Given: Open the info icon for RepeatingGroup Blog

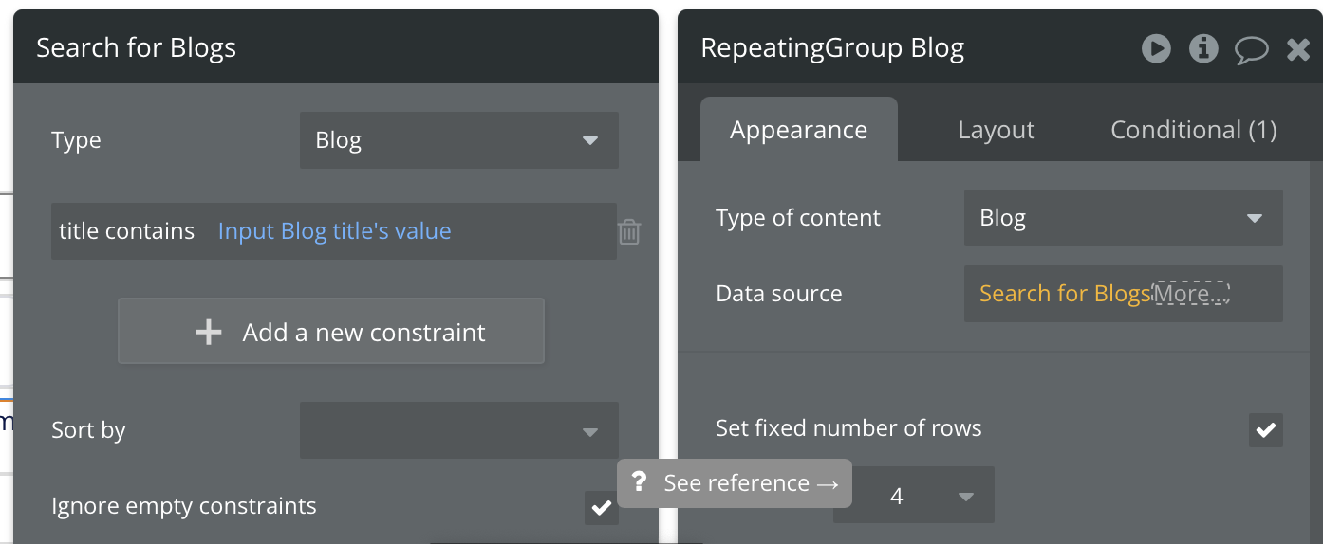Looking at the screenshot, I should (x=1203, y=48).
